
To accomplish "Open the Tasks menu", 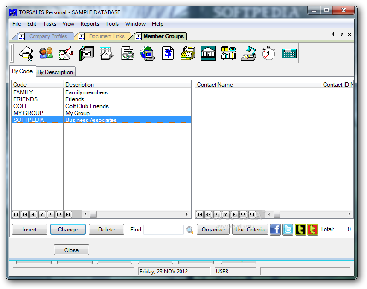I will tap(49, 24).
